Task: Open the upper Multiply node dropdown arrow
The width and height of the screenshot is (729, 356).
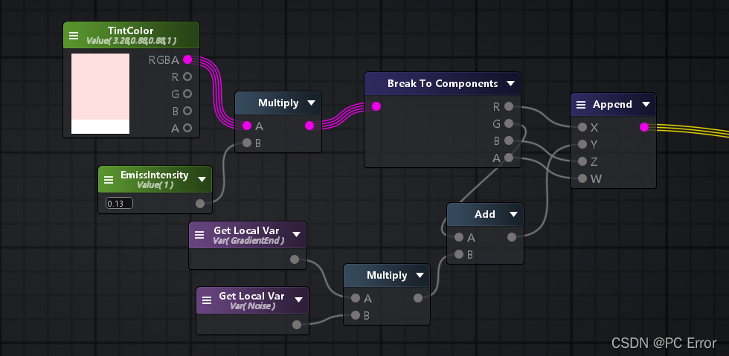Action: 312,103
